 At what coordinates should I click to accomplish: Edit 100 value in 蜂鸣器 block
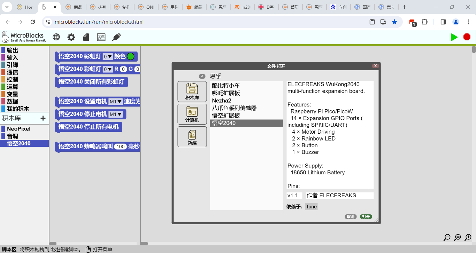pos(121,147)
